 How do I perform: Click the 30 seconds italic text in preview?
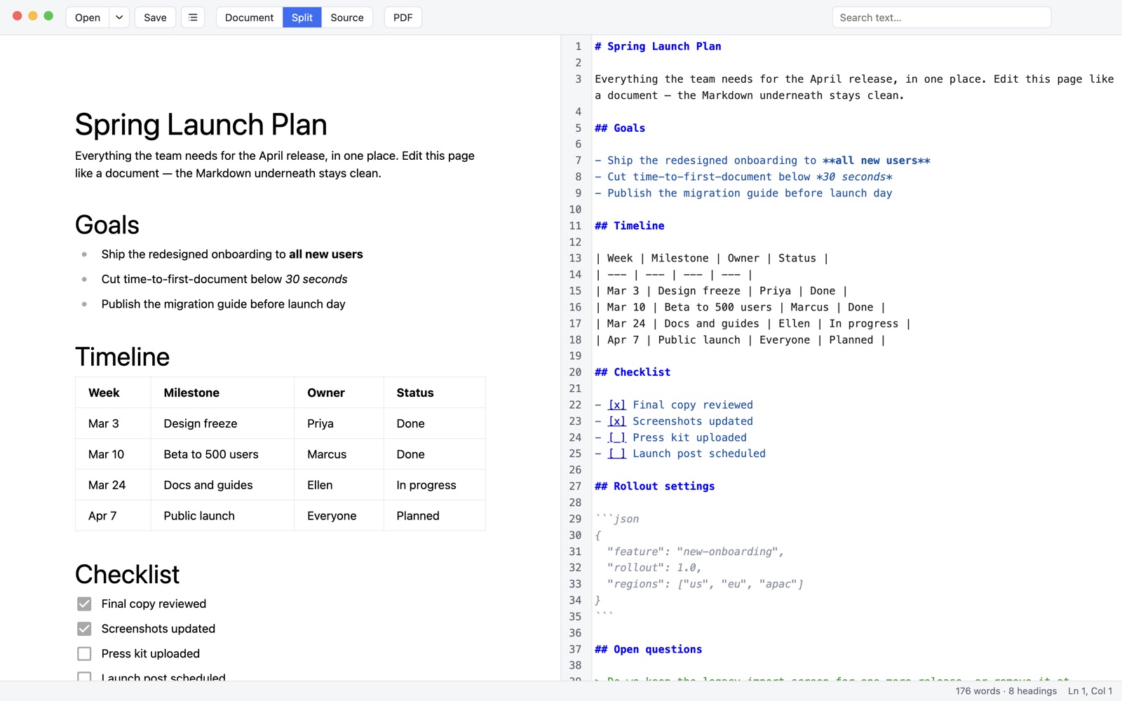click(x=316, y=279)
